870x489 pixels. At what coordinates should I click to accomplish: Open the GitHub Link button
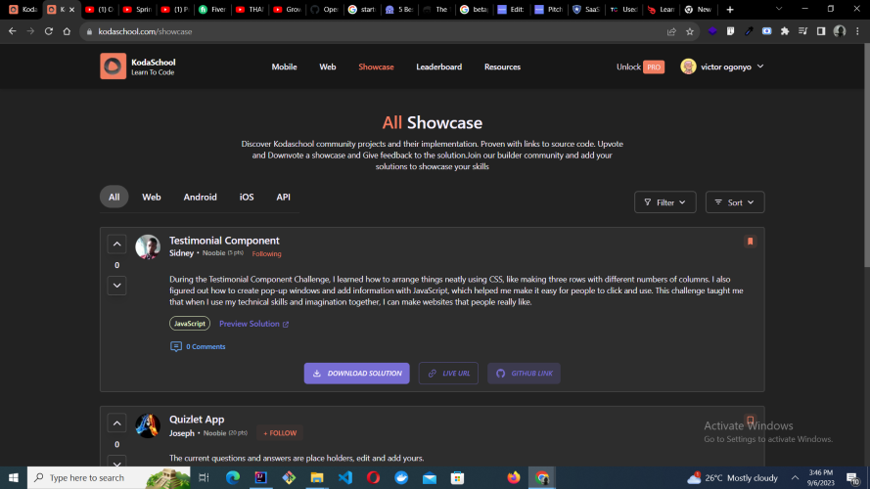click(524, 374)
